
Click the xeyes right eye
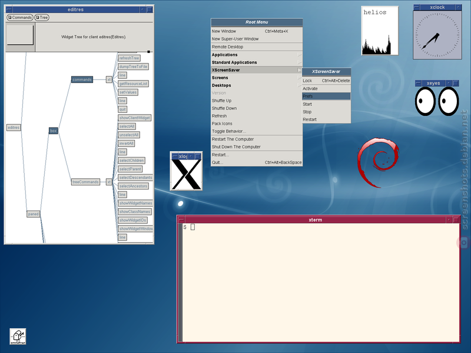pyautogui.click(x=449, y=101)
